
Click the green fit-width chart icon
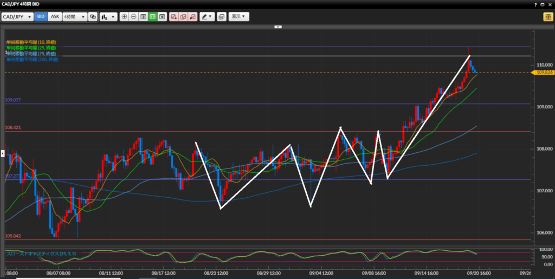[x=153, y=17]
